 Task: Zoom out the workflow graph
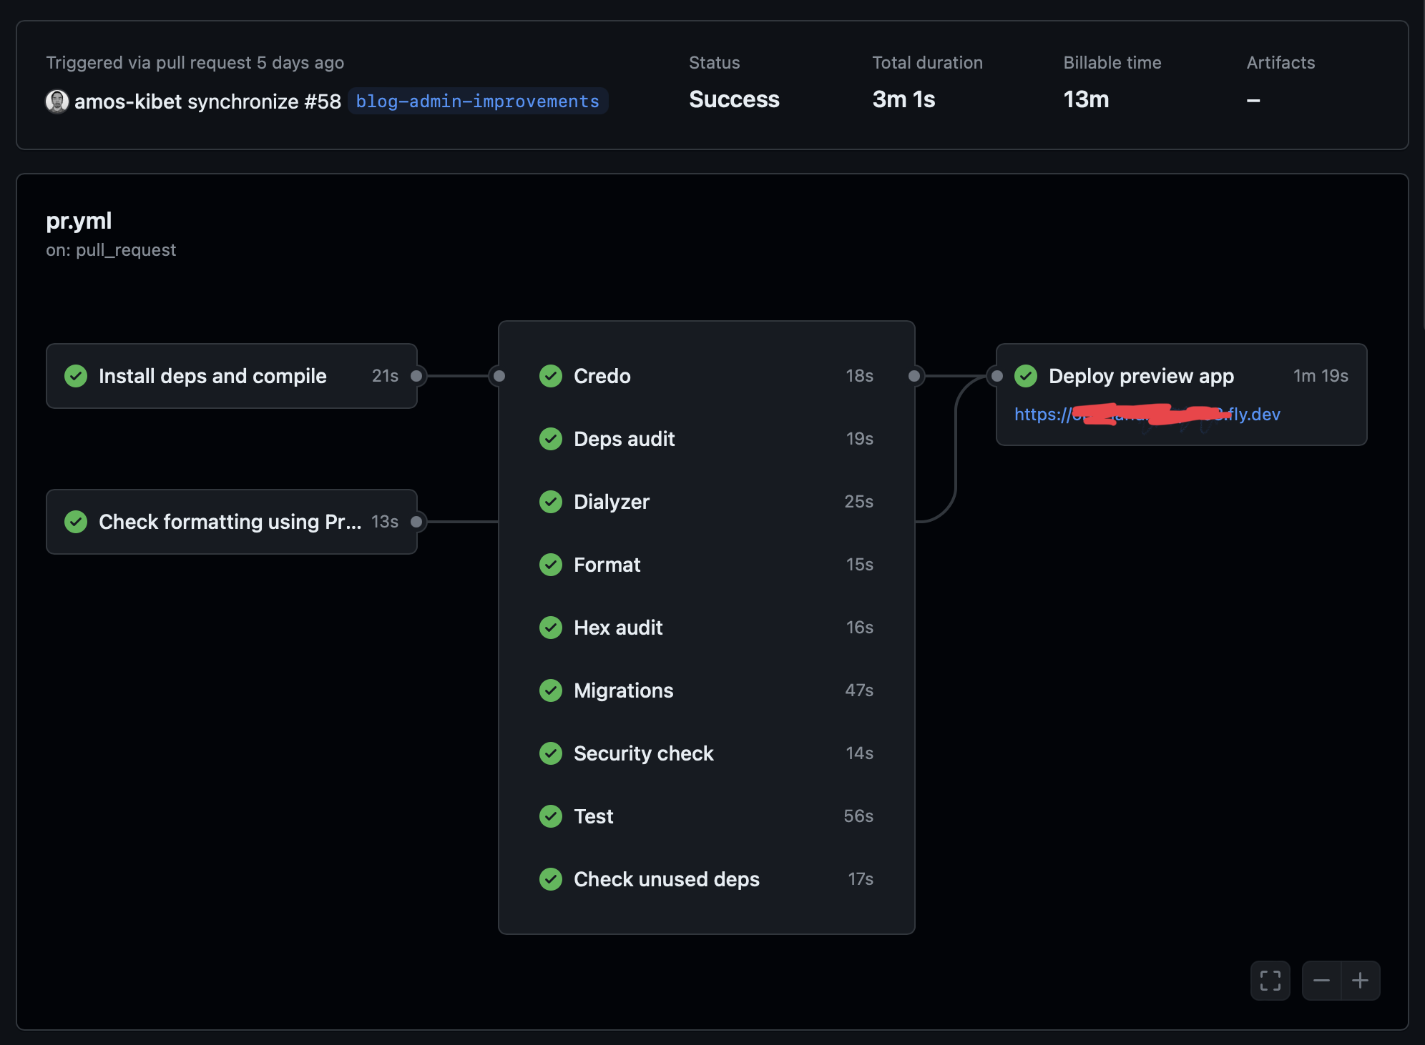[1321, 980]
